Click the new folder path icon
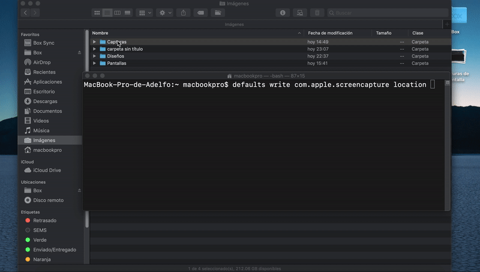Image resolution: width=480 pixels, height=272 pixels. [x=218, y=13]
